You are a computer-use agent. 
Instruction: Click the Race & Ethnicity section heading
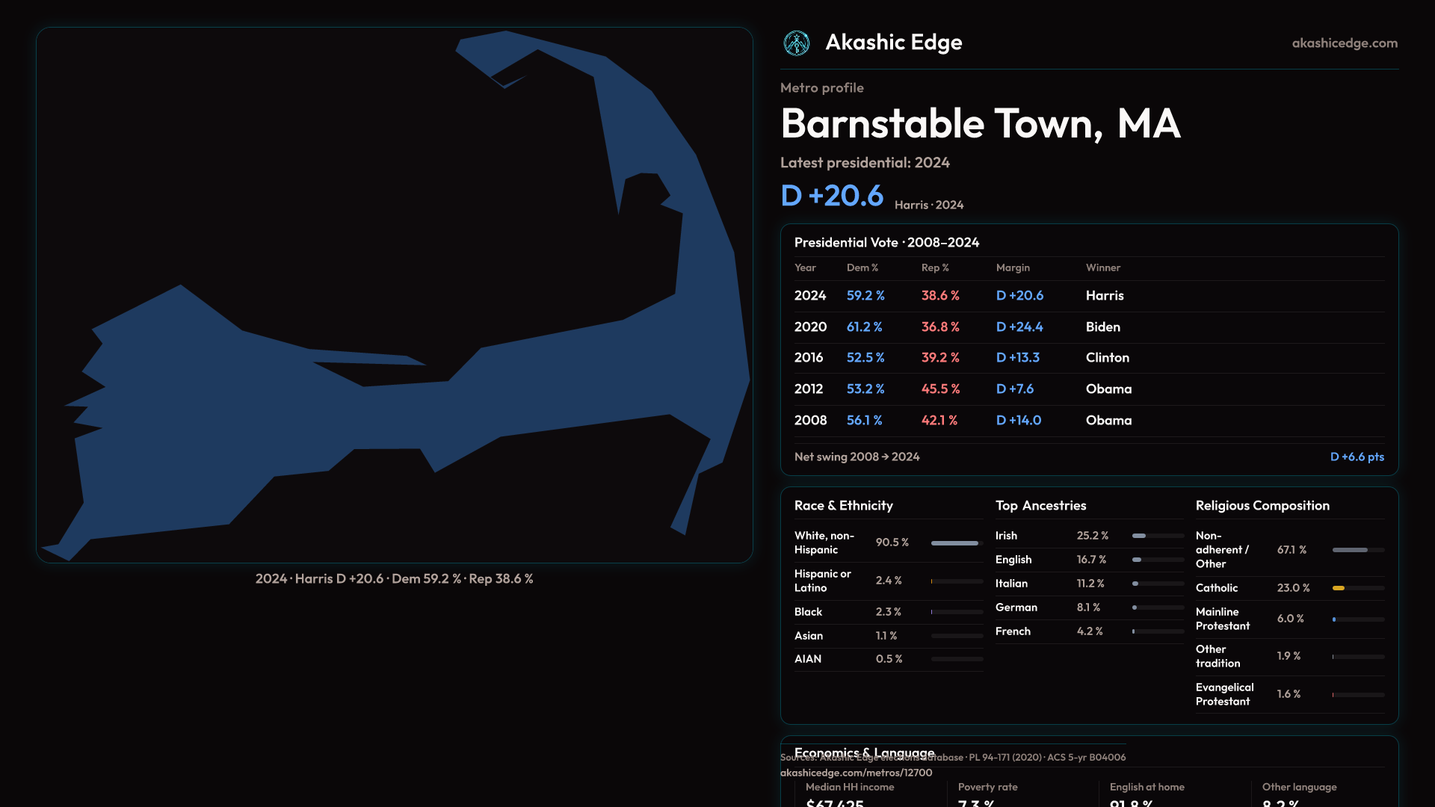[x=843, y=506]
